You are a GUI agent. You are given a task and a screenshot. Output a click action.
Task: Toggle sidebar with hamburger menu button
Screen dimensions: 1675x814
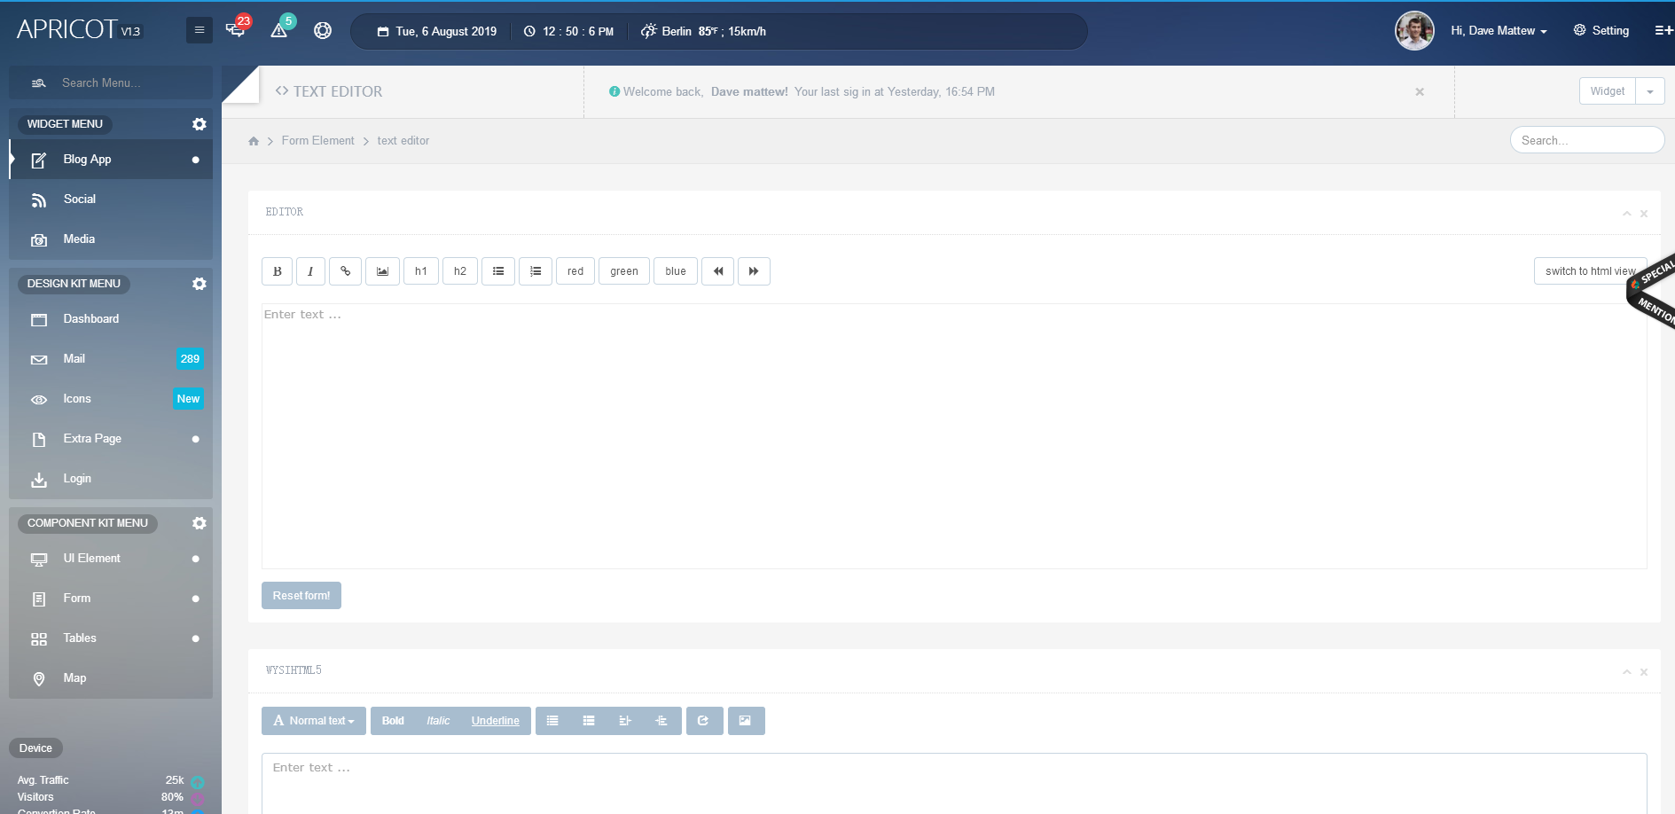(x=200, y=30)
